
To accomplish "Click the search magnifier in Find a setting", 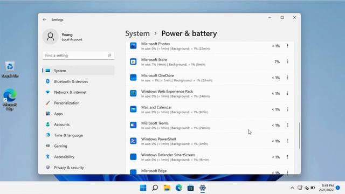I will [x=109, y=55].
